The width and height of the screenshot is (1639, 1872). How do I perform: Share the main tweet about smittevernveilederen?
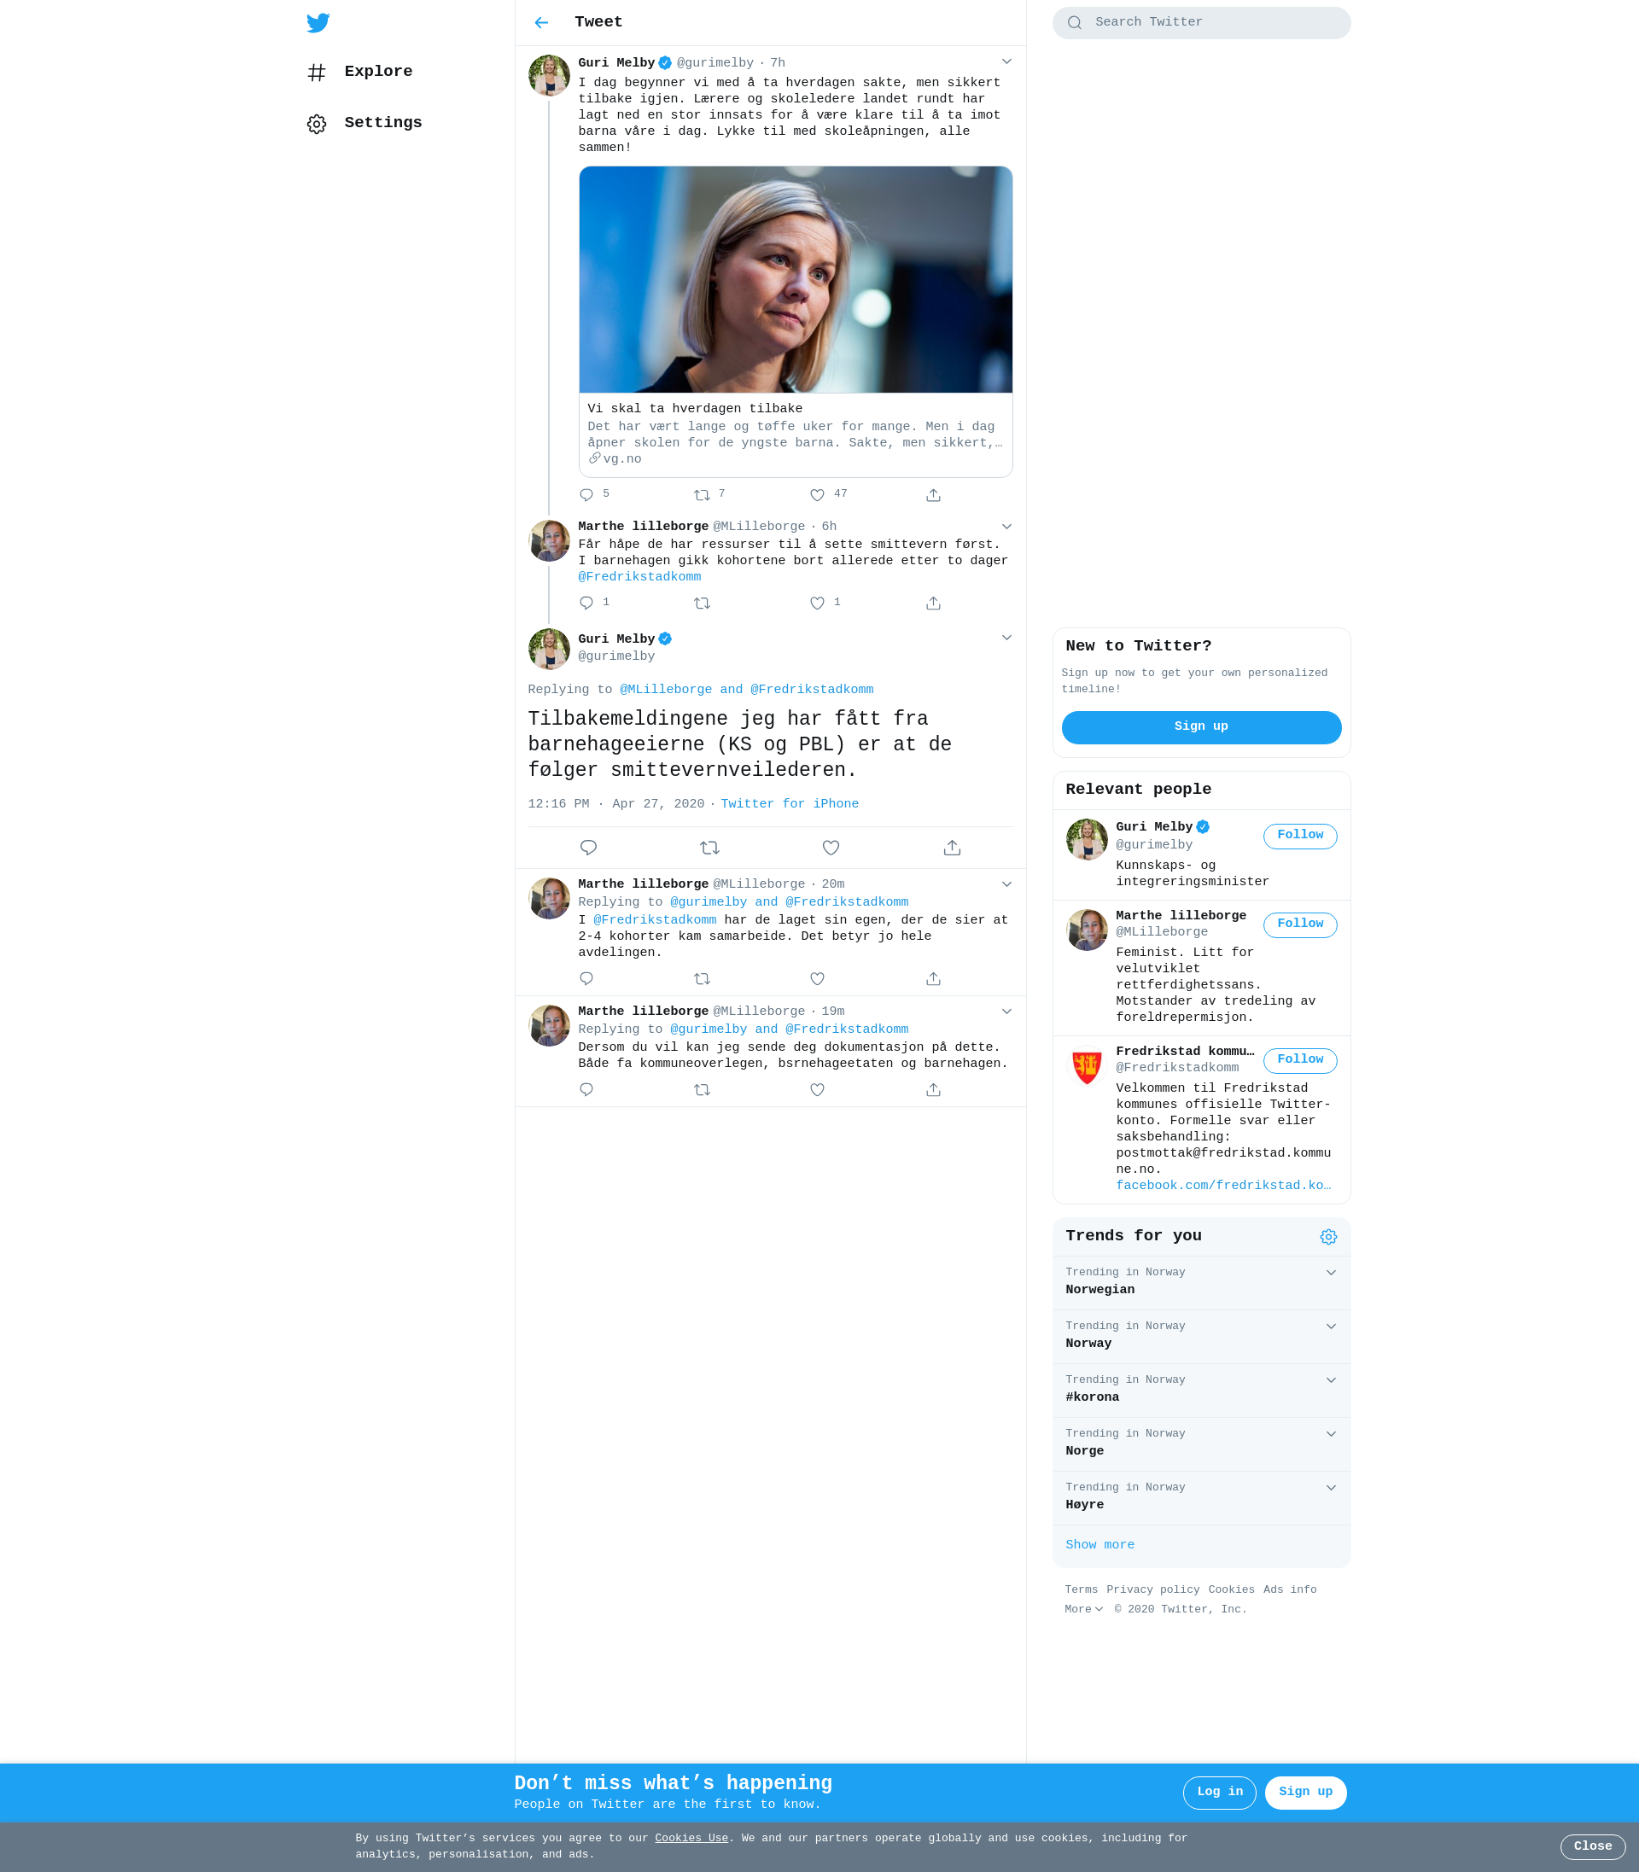[x=952, y=848]
